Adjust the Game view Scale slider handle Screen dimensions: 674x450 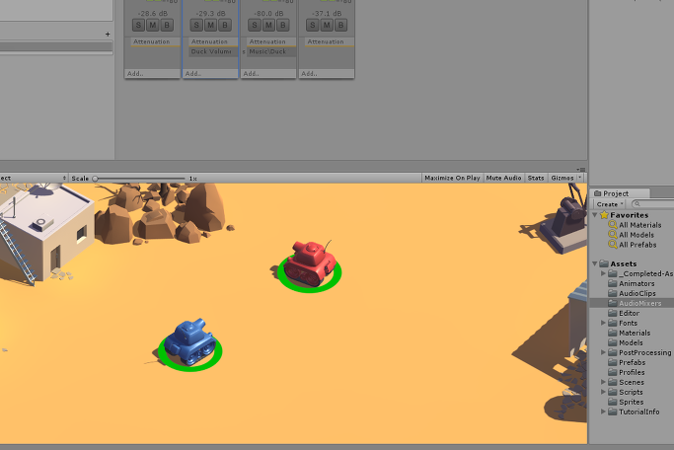coord(95,179)
